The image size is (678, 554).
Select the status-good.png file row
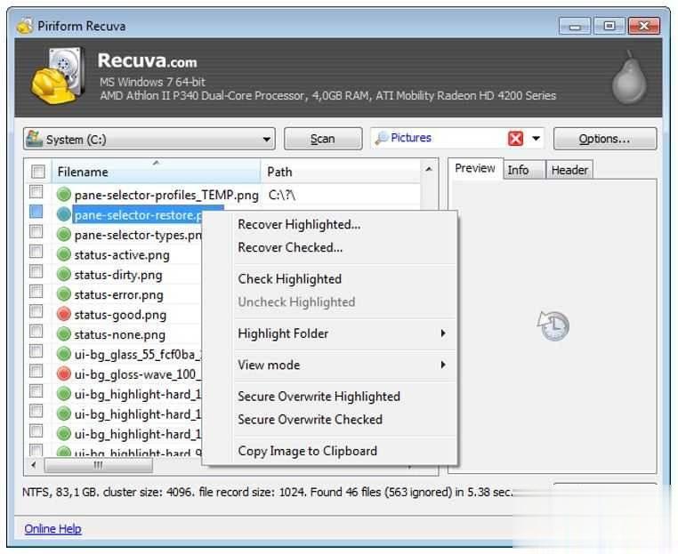[x=120, y=315]
